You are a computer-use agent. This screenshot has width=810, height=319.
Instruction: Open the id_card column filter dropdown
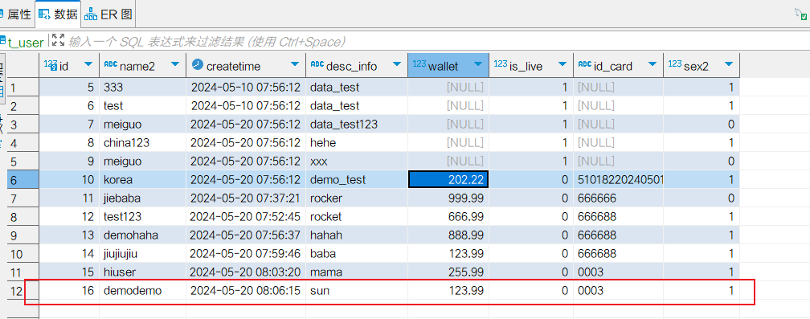click(652, 64)
